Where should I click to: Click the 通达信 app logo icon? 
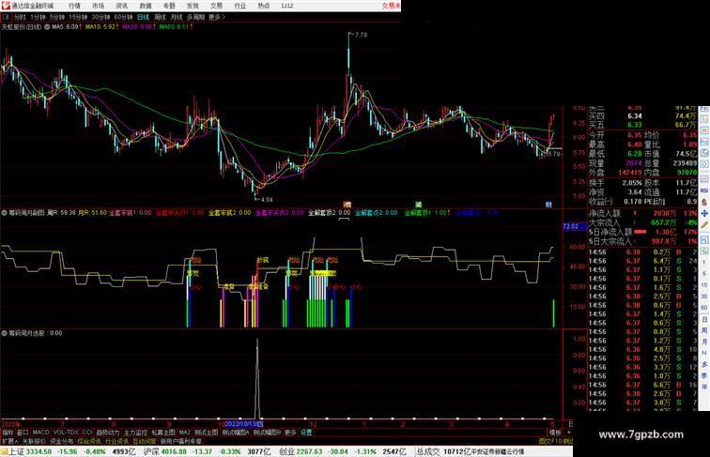pos(5,6)
